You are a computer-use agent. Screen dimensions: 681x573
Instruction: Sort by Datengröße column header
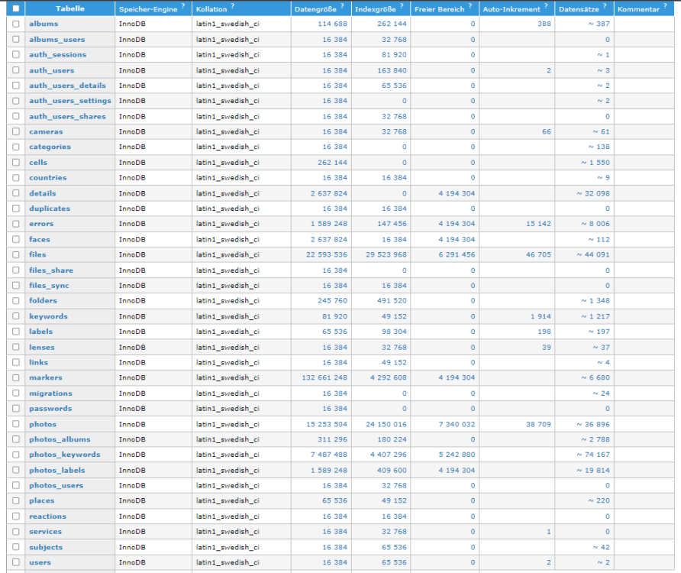coord(316,9)
